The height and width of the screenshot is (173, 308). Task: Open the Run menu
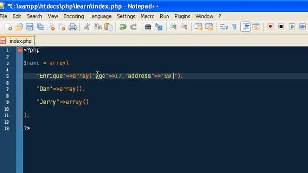tap(165, 16)
